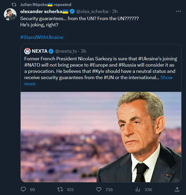186x195 pixels.
Task: Open tweet analytics via the views icon
Action: point(138,189)
